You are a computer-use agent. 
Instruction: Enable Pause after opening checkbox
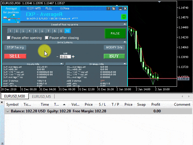9,38
